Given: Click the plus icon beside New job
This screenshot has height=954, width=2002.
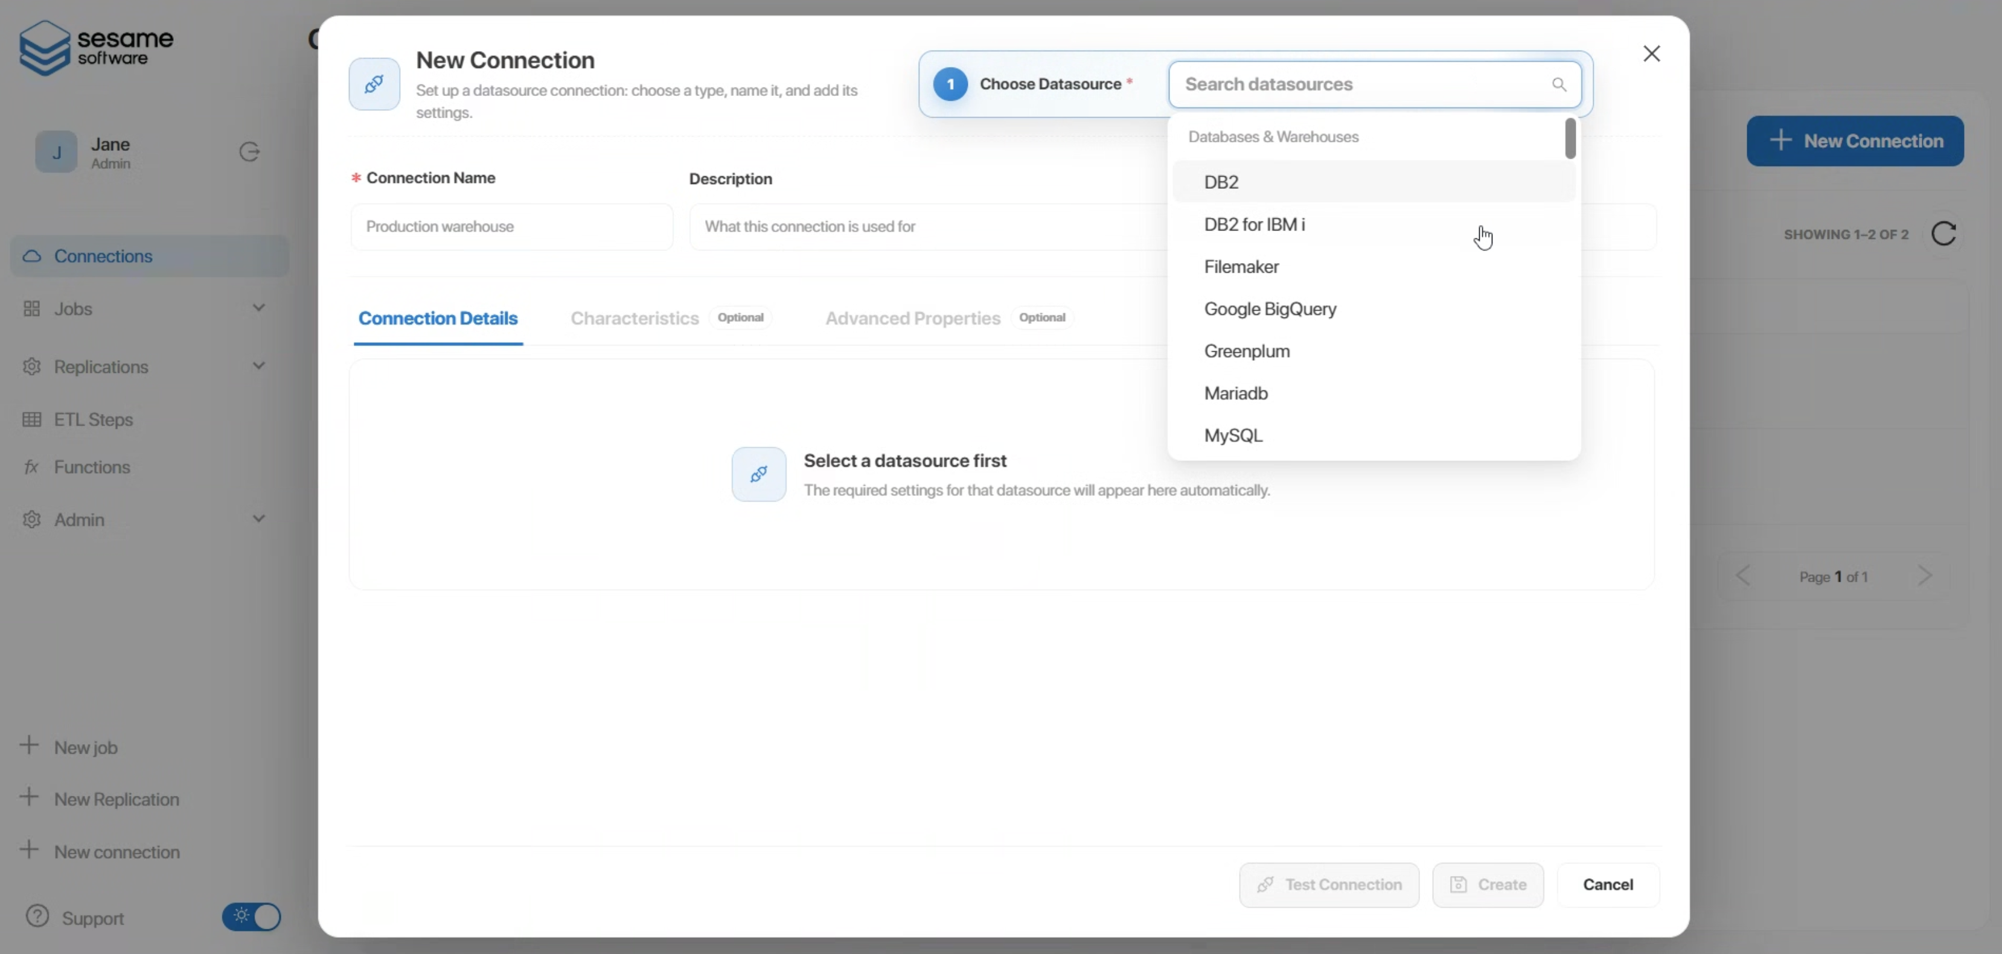Looking at the screenshot, I should point(29,745).
